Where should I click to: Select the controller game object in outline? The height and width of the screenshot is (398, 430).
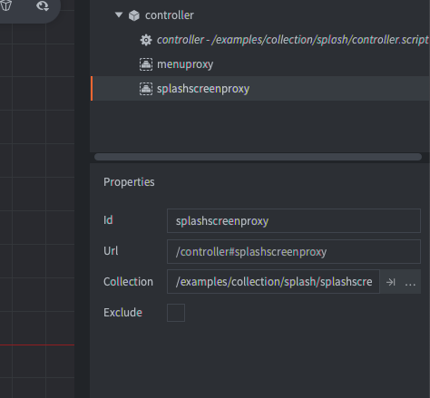[x=170, y=15]
